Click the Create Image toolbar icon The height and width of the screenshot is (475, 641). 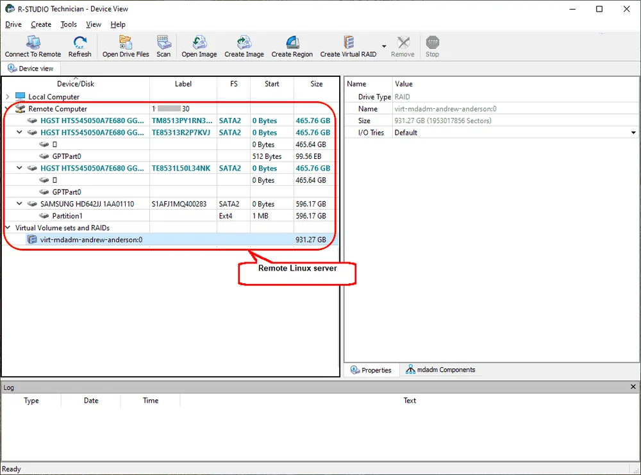[244, 42]
